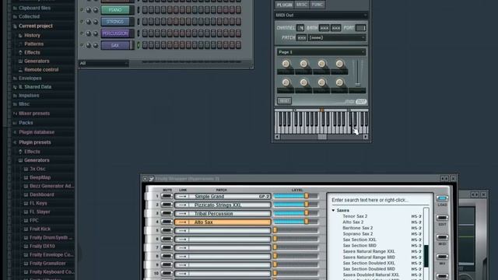
Task: Adjust the level slider for Simple Grand
Action: click(x=296, y=196)
